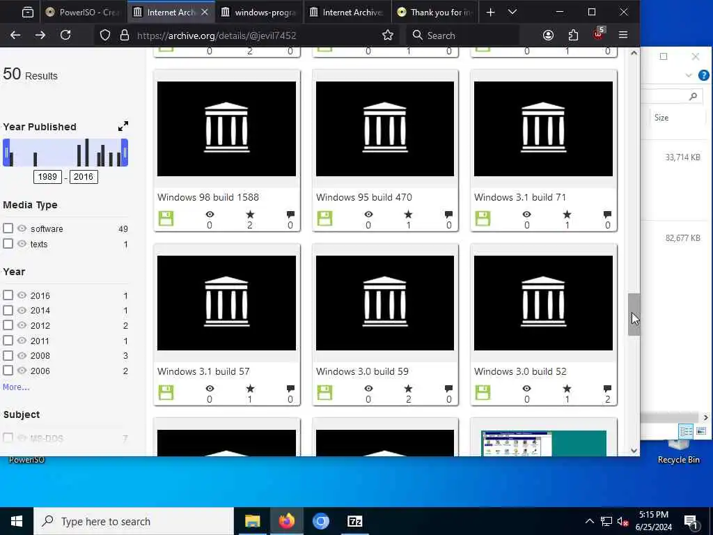The height and width of the screenshot is (535, 713).
Task: Focus the Firefox Search box
Action: click(462, 35)
